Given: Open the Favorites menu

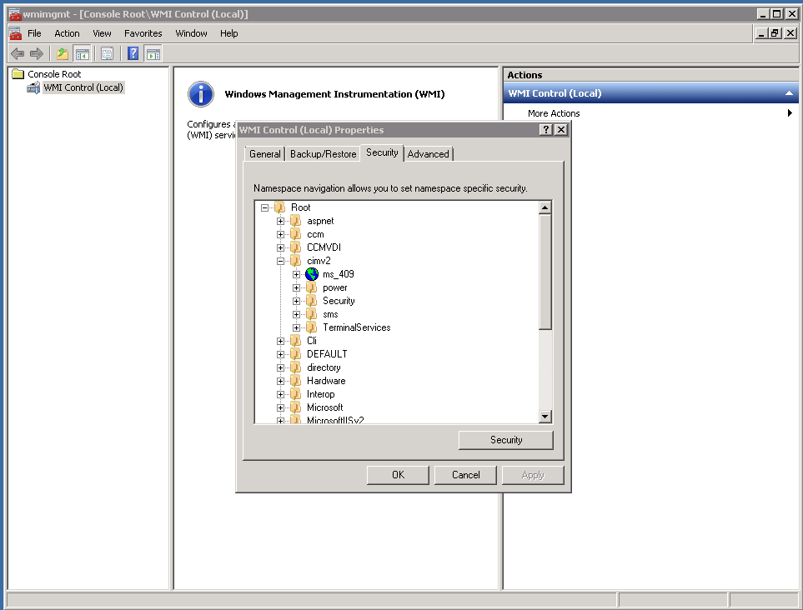Looking at the screenshot, I should 143,33.
